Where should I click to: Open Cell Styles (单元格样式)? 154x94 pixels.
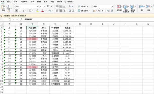click(133, 9)
